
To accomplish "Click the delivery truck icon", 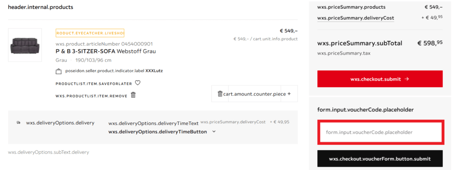I will coord(19,122).
